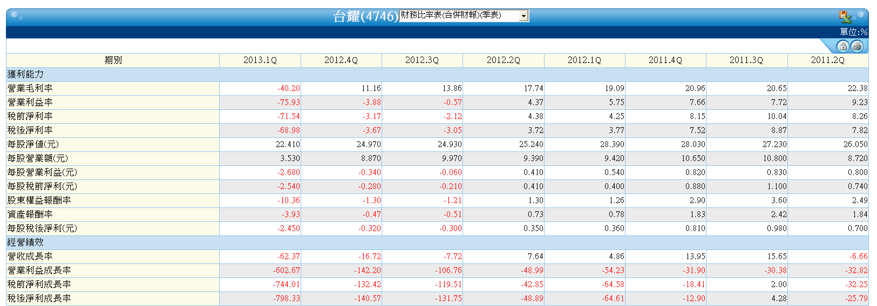Click the 股東權益報酬率 row label
Viewport: 877px width, 306px height.
(39, 200)
